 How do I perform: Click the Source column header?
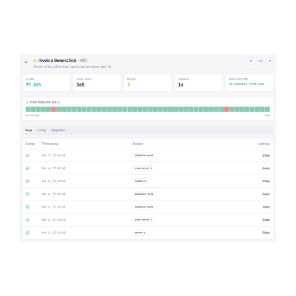pos(138,144)
